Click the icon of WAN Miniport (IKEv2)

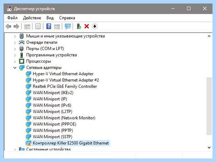[x=28, y=93]
